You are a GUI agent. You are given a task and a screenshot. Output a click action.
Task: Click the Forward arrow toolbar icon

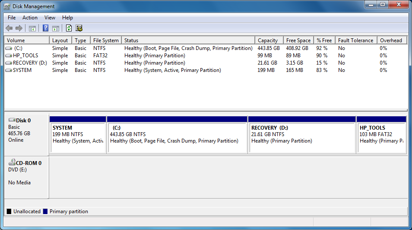coord(19,28)
